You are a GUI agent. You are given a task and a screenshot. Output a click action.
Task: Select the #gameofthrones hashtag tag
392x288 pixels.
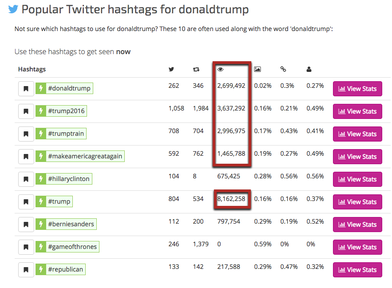[x=72, y=247]
